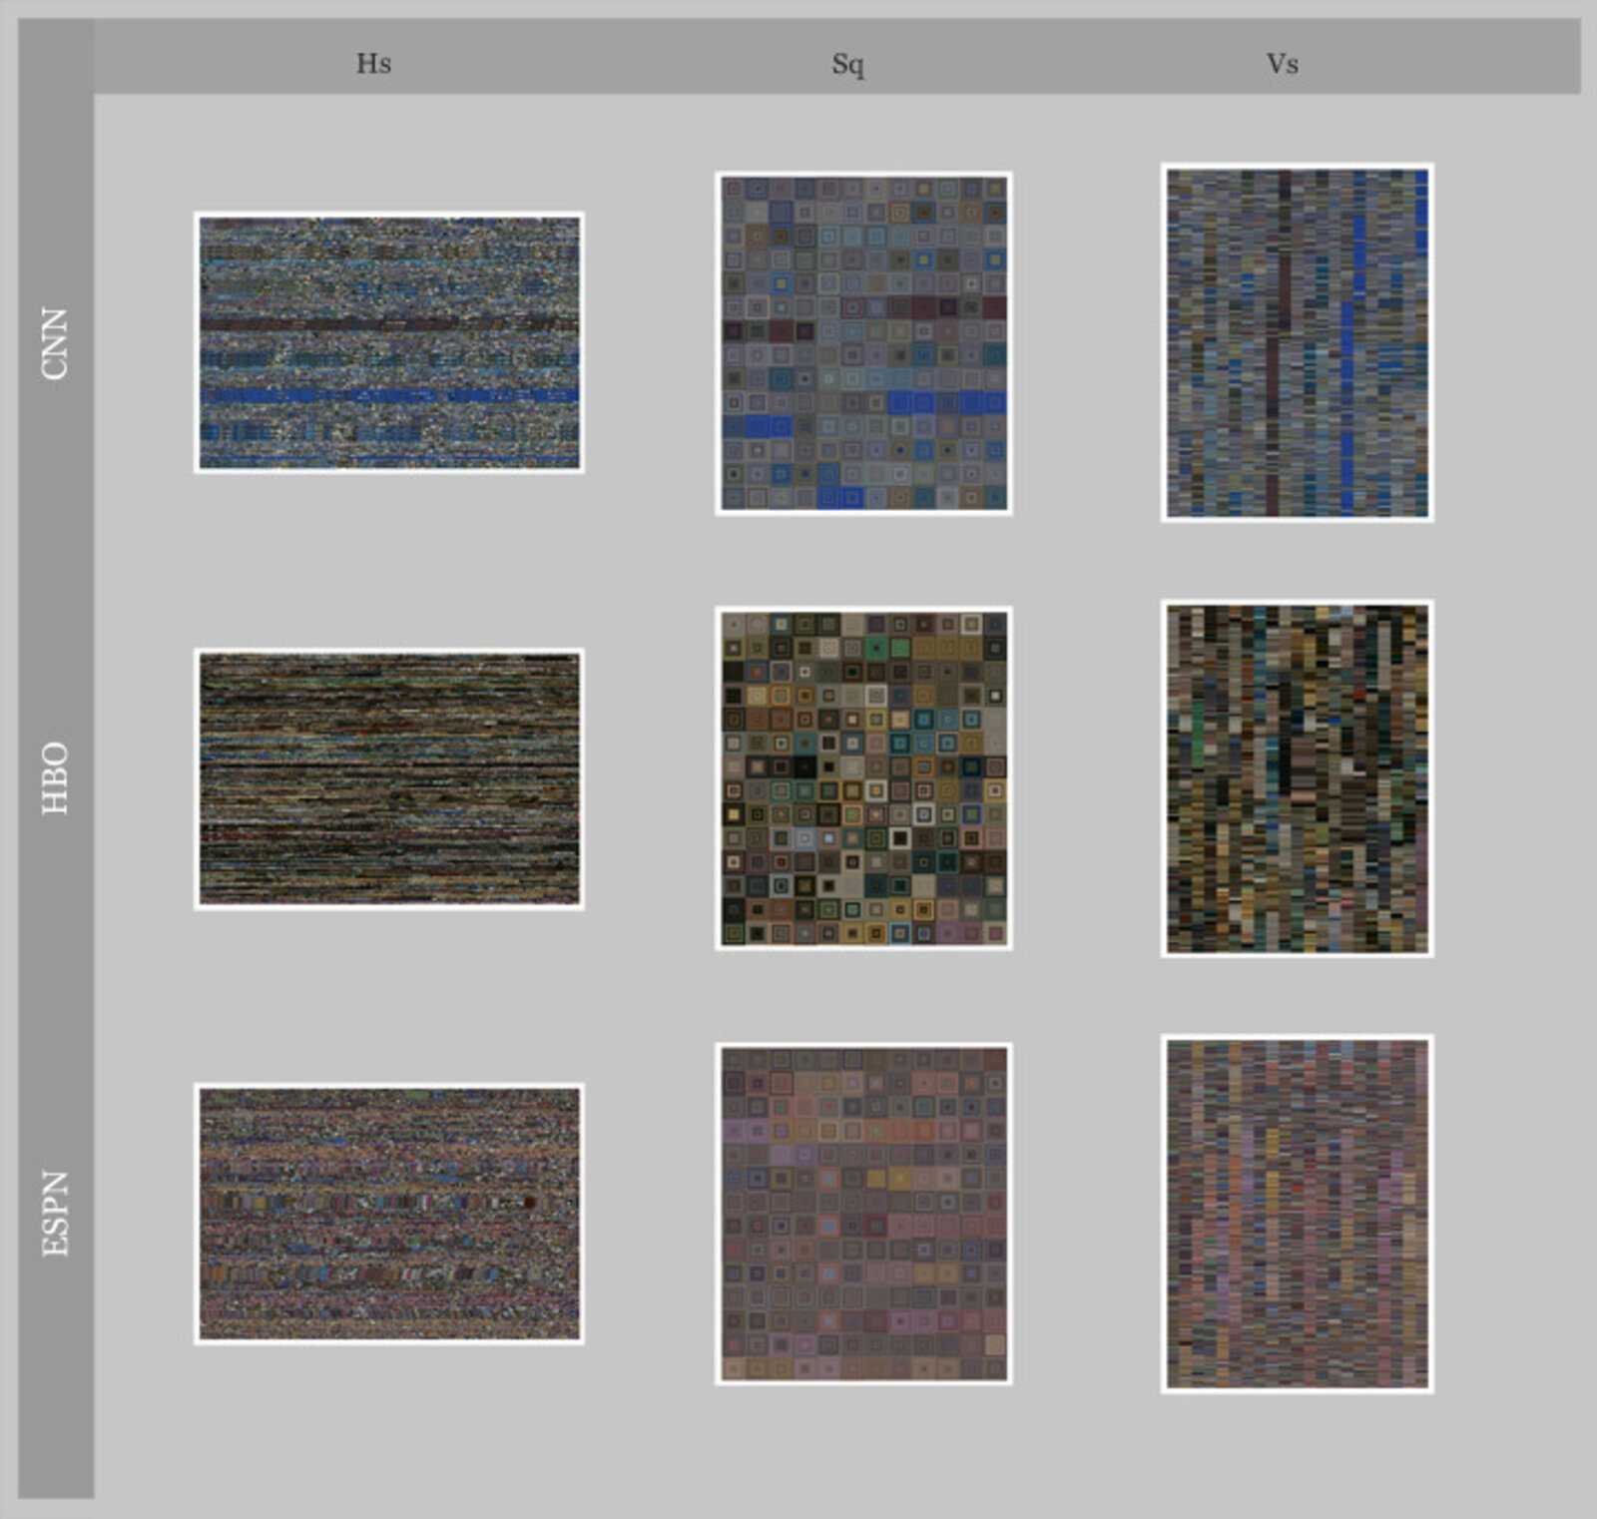The height and width of the screenshot is (1519, 1597).
Task: Select the CNN Sq squares thumbnail
Action: 863,343
